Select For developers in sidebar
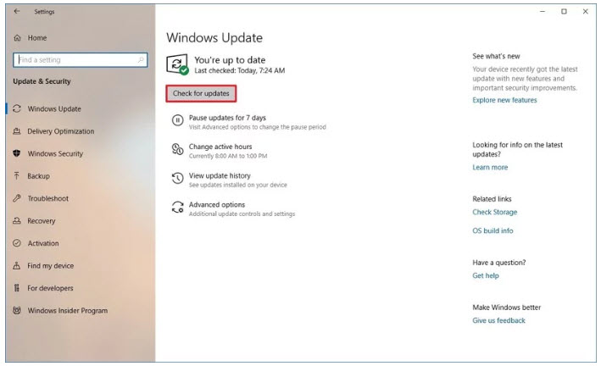 pyautogui.click(x=50, y=288)
